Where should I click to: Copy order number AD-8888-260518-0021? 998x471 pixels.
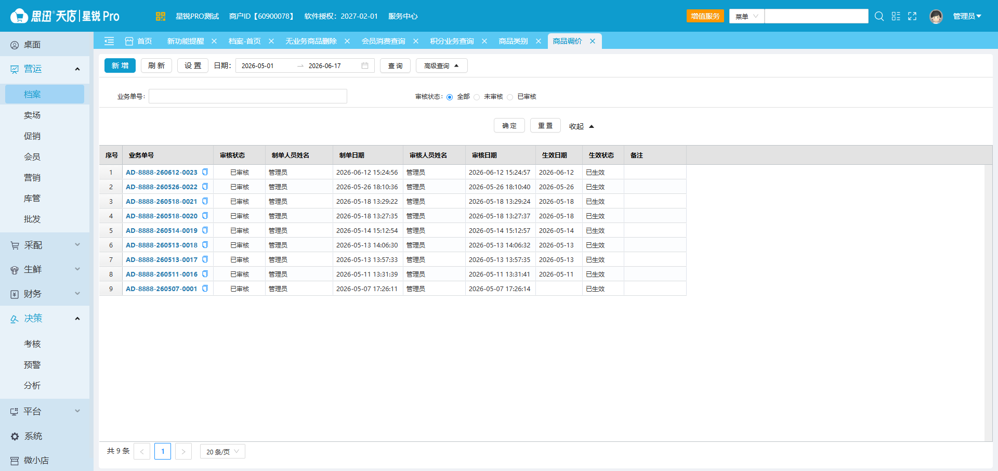pyautogui.click(x=205, y=201)
